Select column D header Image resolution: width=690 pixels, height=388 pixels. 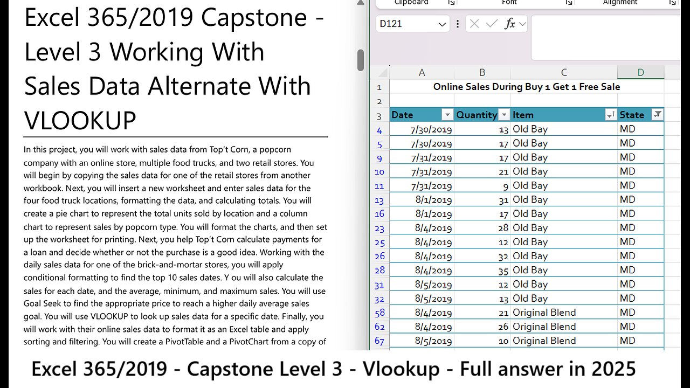(640, 73)
